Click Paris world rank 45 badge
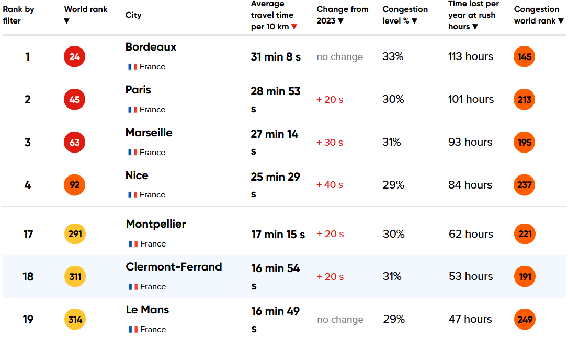This screenshot has height=340, width=568. click(x=74, y=100)
